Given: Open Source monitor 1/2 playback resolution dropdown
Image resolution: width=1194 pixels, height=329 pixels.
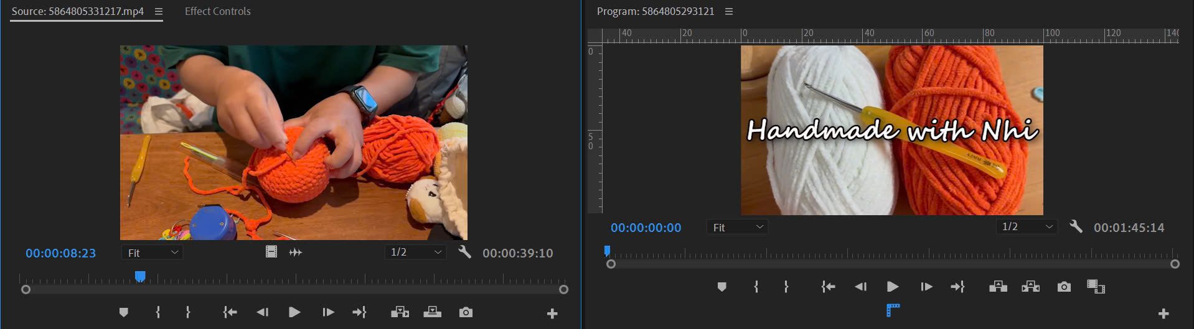Looking at the screenshot, I should coord(415,252).
